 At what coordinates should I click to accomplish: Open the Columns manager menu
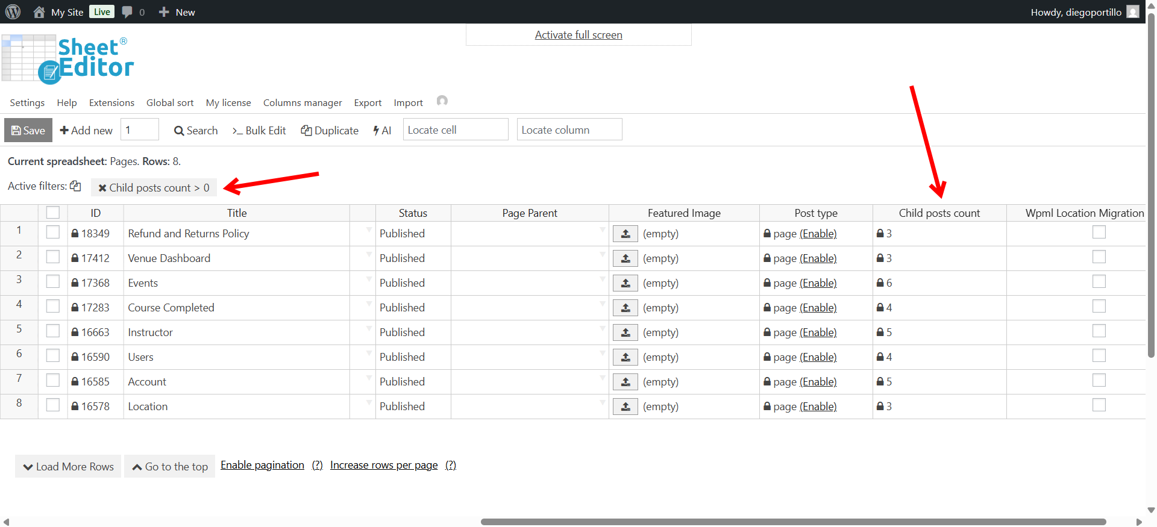click(x=303, y=103)
